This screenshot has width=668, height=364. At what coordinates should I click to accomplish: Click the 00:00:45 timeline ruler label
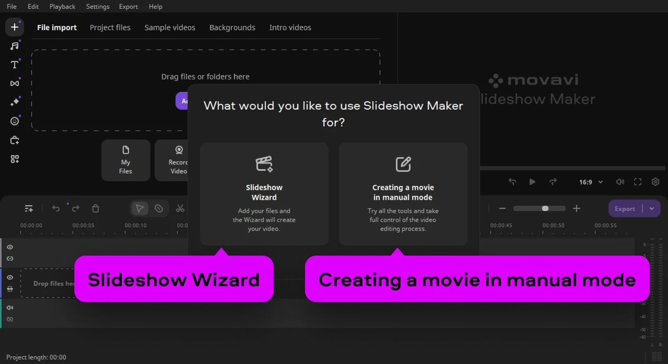click(x=501, y=225)
